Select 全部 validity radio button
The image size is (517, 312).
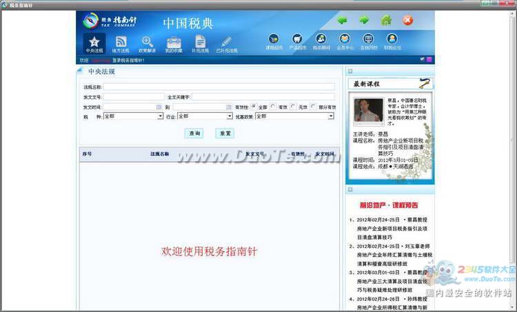(x=254, y=107)
